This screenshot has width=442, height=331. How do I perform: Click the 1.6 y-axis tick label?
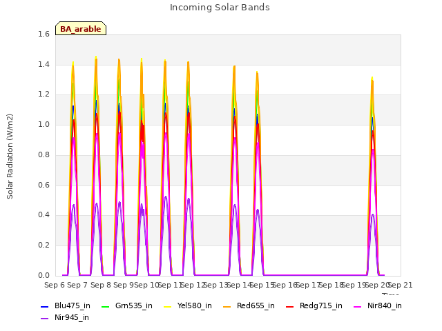pyautogui.click(x=44, y=34)
